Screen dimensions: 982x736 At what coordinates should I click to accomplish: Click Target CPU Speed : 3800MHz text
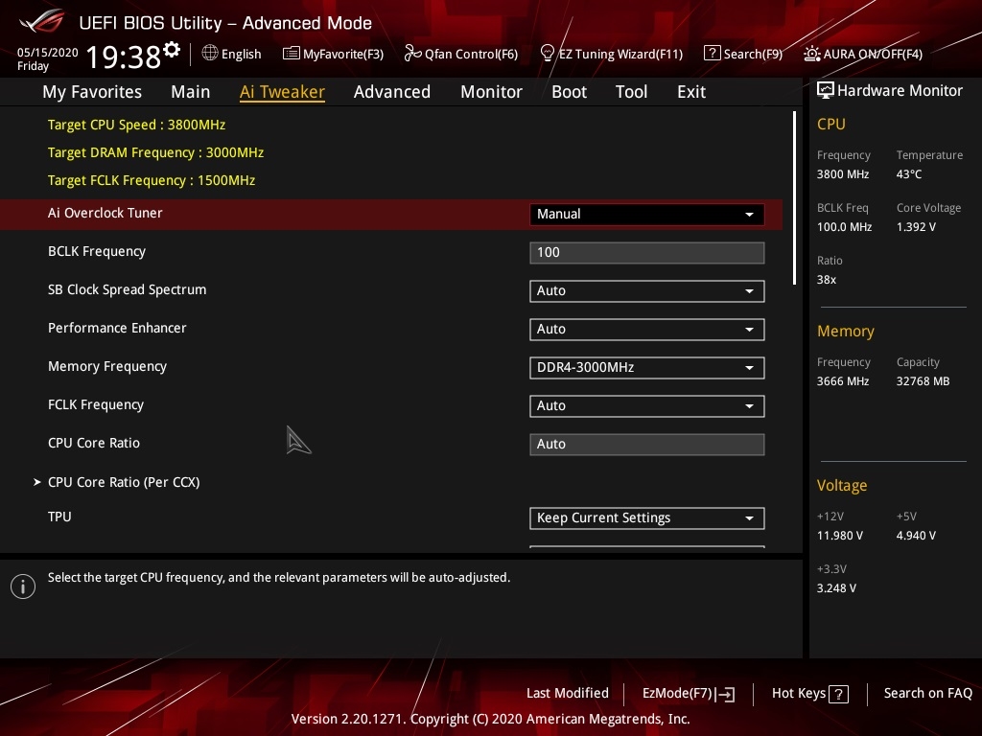(136, 125)
